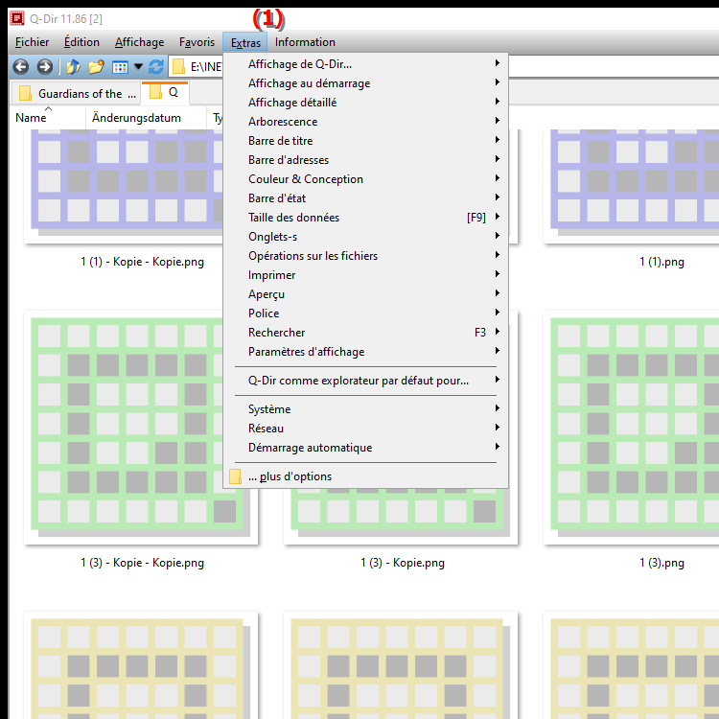Image resolution: width=719 pixels, height=719 pixels.
Task: Open the Affichage menu
Action: click(139, 42)
